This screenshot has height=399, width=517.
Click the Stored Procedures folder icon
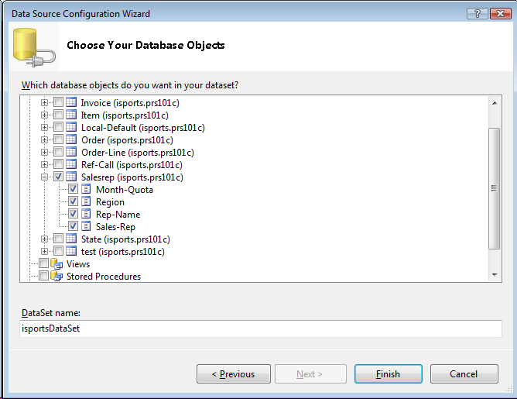point(56,277)
